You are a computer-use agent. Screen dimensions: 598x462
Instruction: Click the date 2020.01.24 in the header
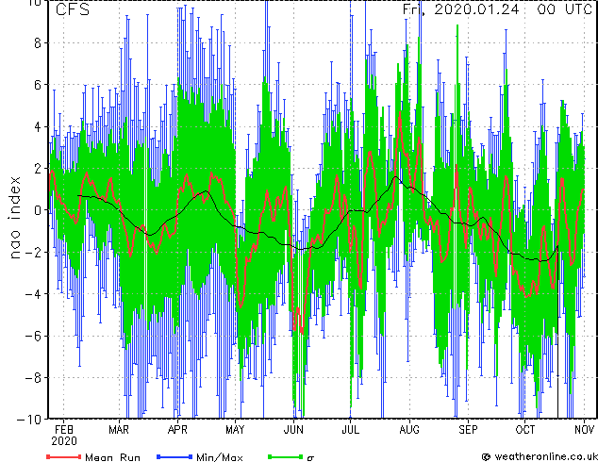[x=476, y=9]
